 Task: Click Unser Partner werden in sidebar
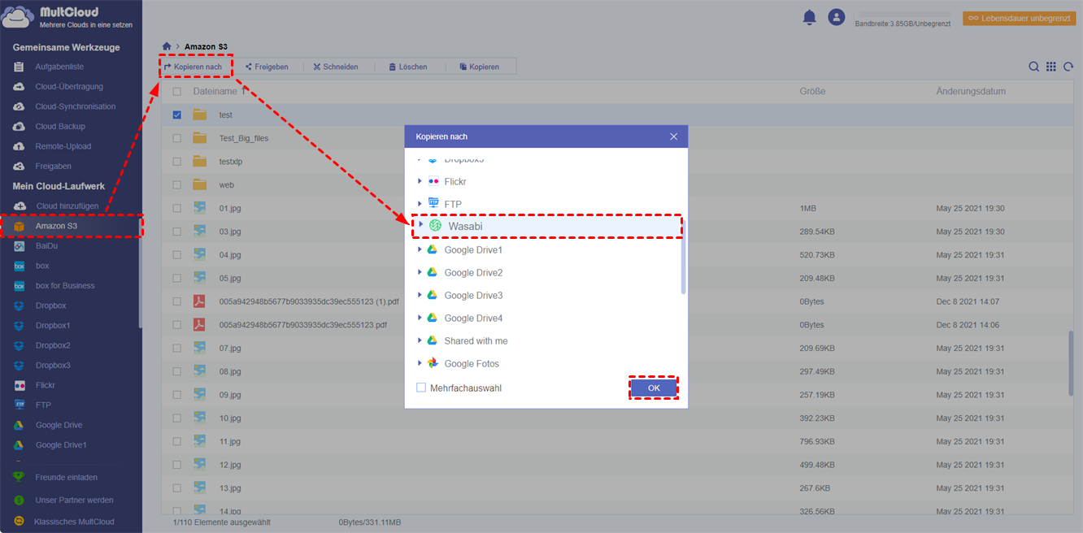click(x=74, y=500)
